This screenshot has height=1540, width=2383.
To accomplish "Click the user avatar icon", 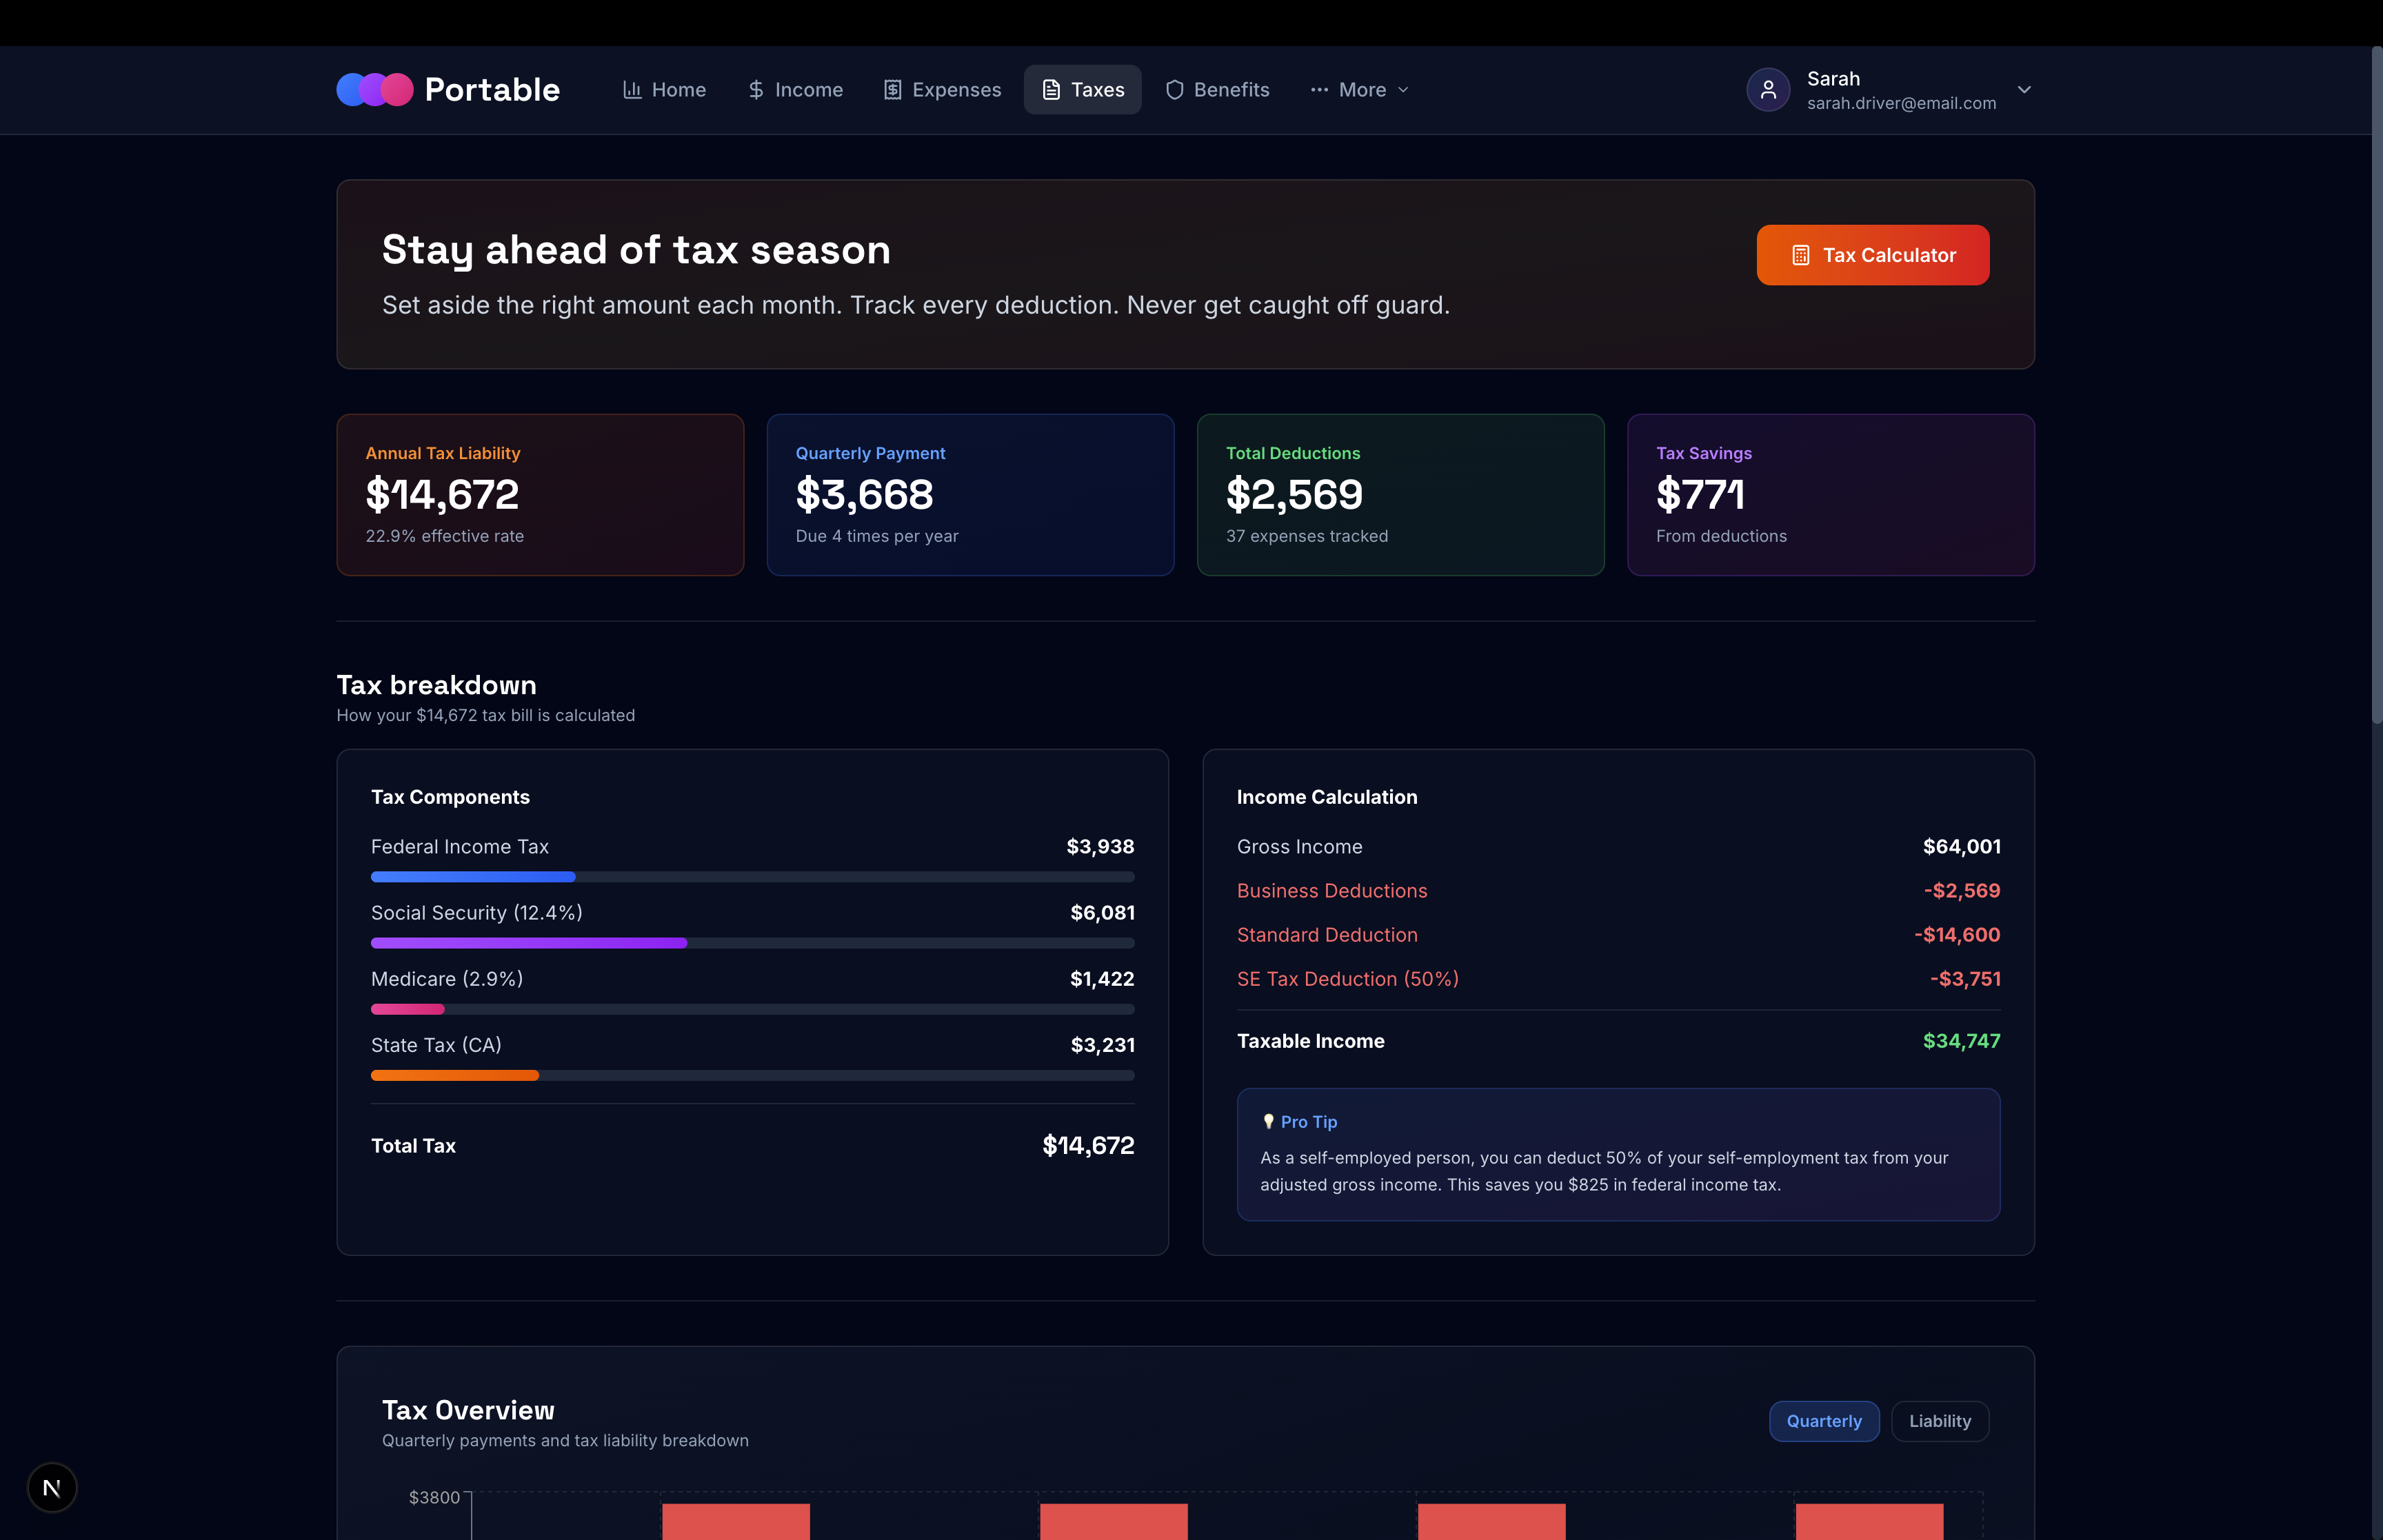I will [1768, 90].
